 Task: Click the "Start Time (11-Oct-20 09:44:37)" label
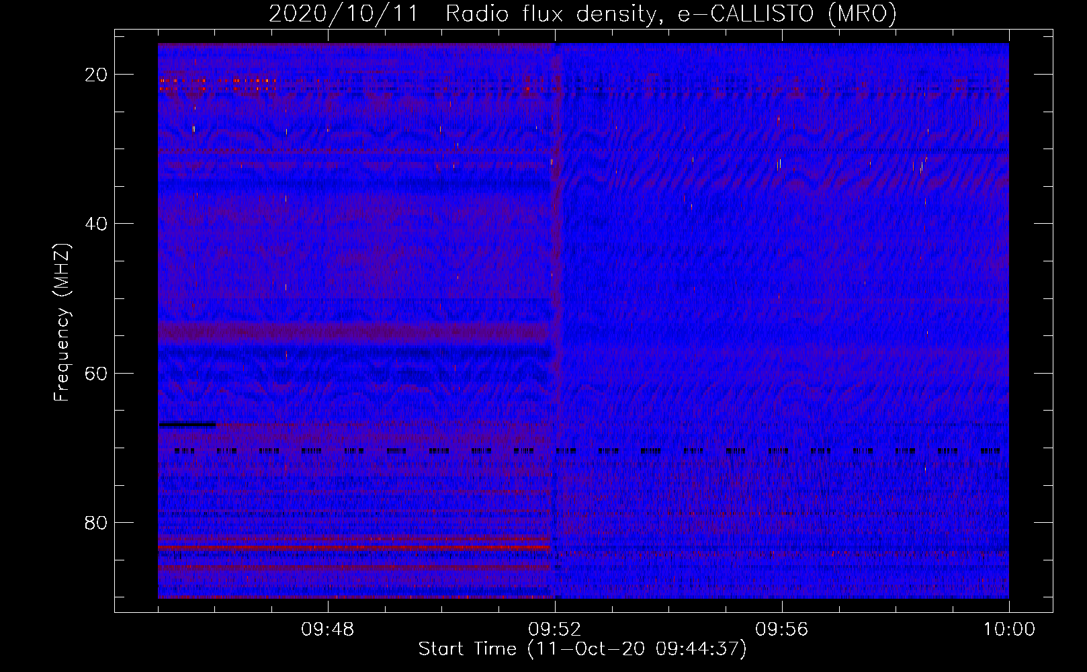tap(582, 649)
